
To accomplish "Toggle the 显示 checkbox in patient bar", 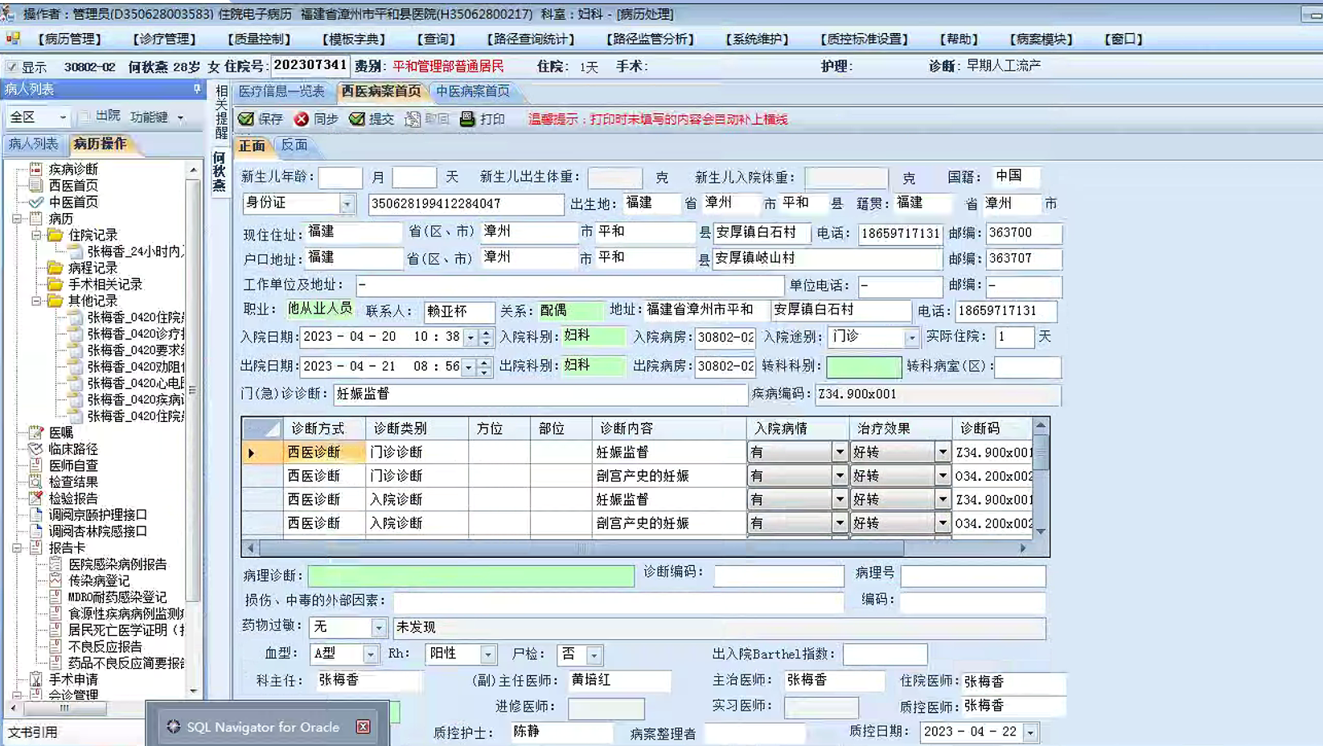I will tap(11, 67).
